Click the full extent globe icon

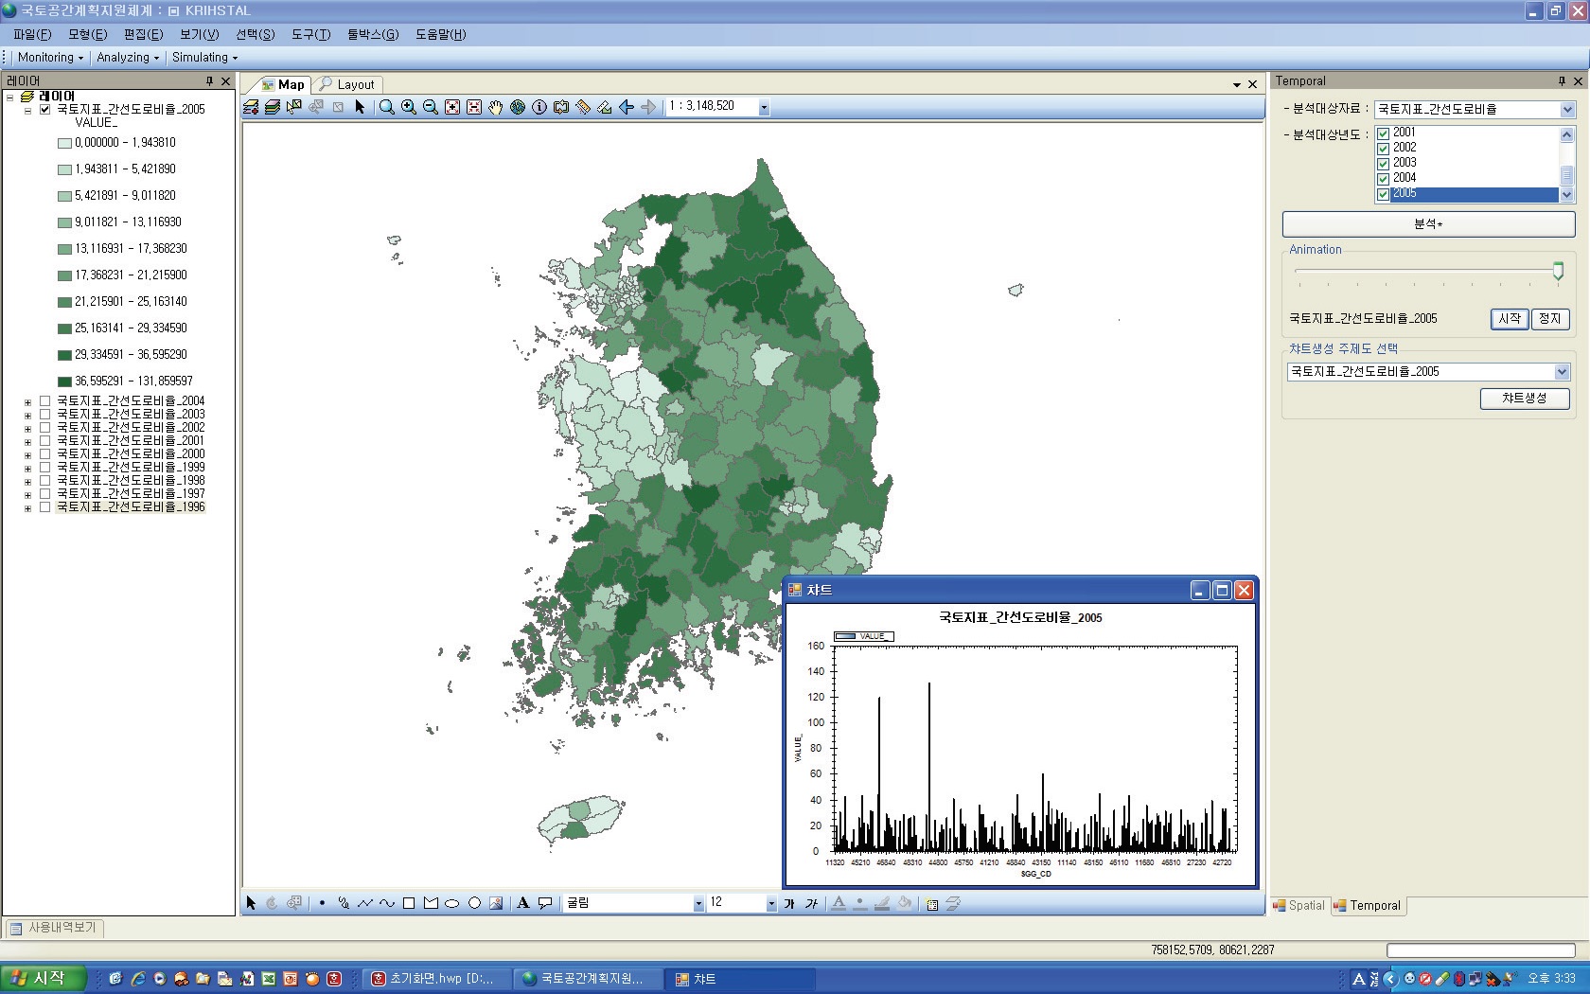pyautogui.click(x=518, y=107)
